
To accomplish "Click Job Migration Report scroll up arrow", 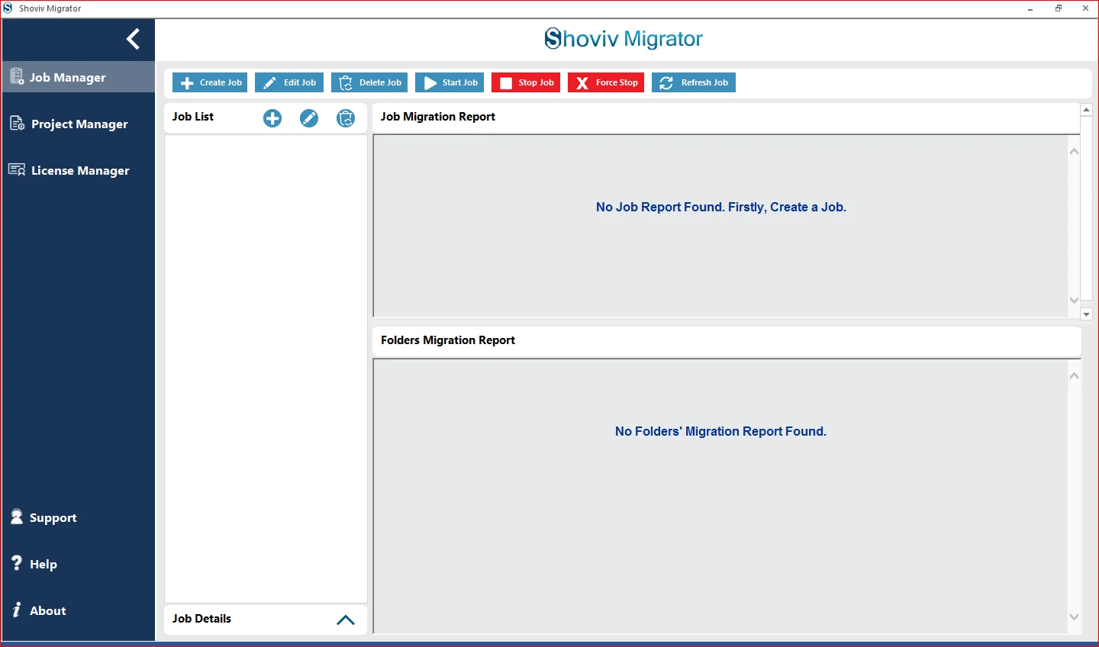I will [x=1074, y=151].
